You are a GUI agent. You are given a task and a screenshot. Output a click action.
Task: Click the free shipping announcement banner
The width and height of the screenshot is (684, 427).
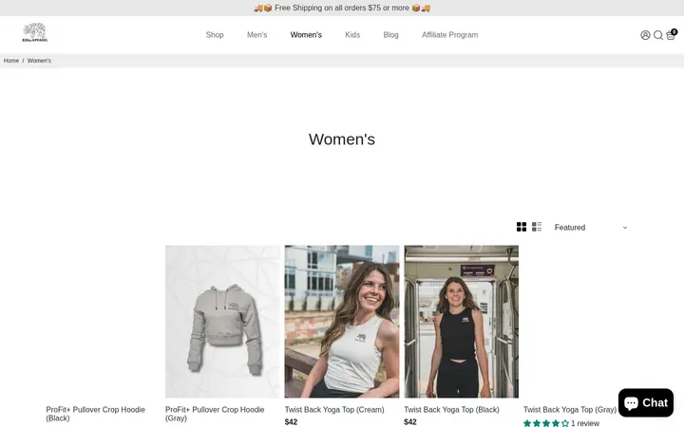(x=342, y=8)
